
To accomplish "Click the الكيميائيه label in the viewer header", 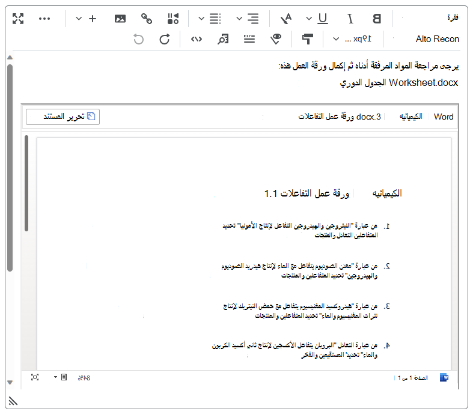I will (411, 117).
